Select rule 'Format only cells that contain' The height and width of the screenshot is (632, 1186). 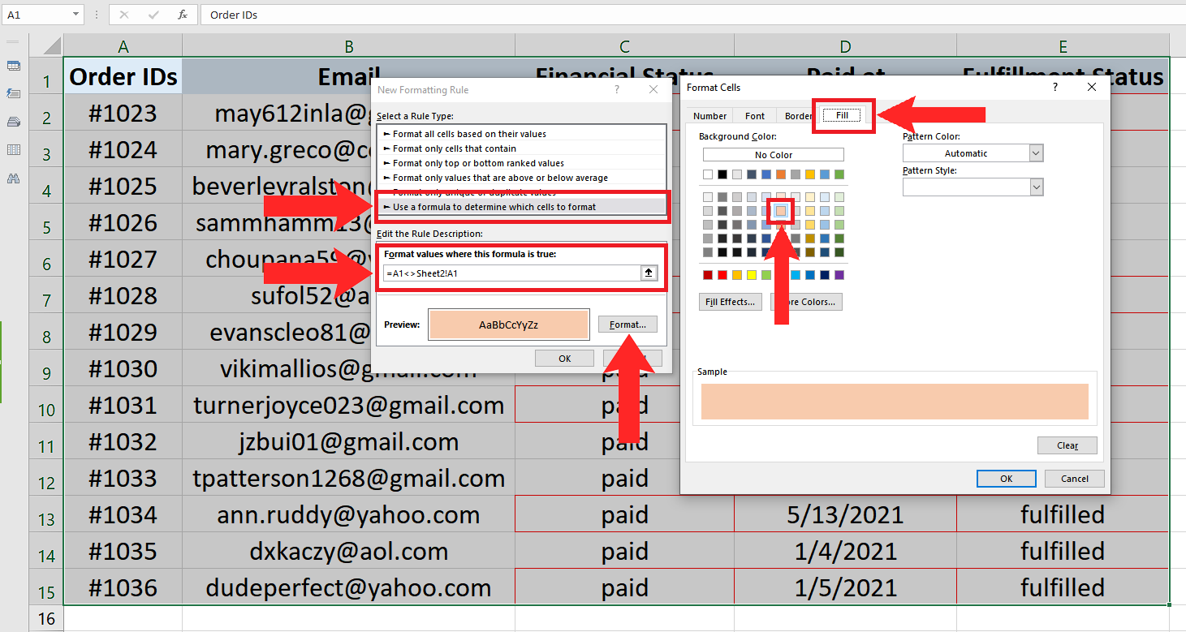tap(455, 148)
